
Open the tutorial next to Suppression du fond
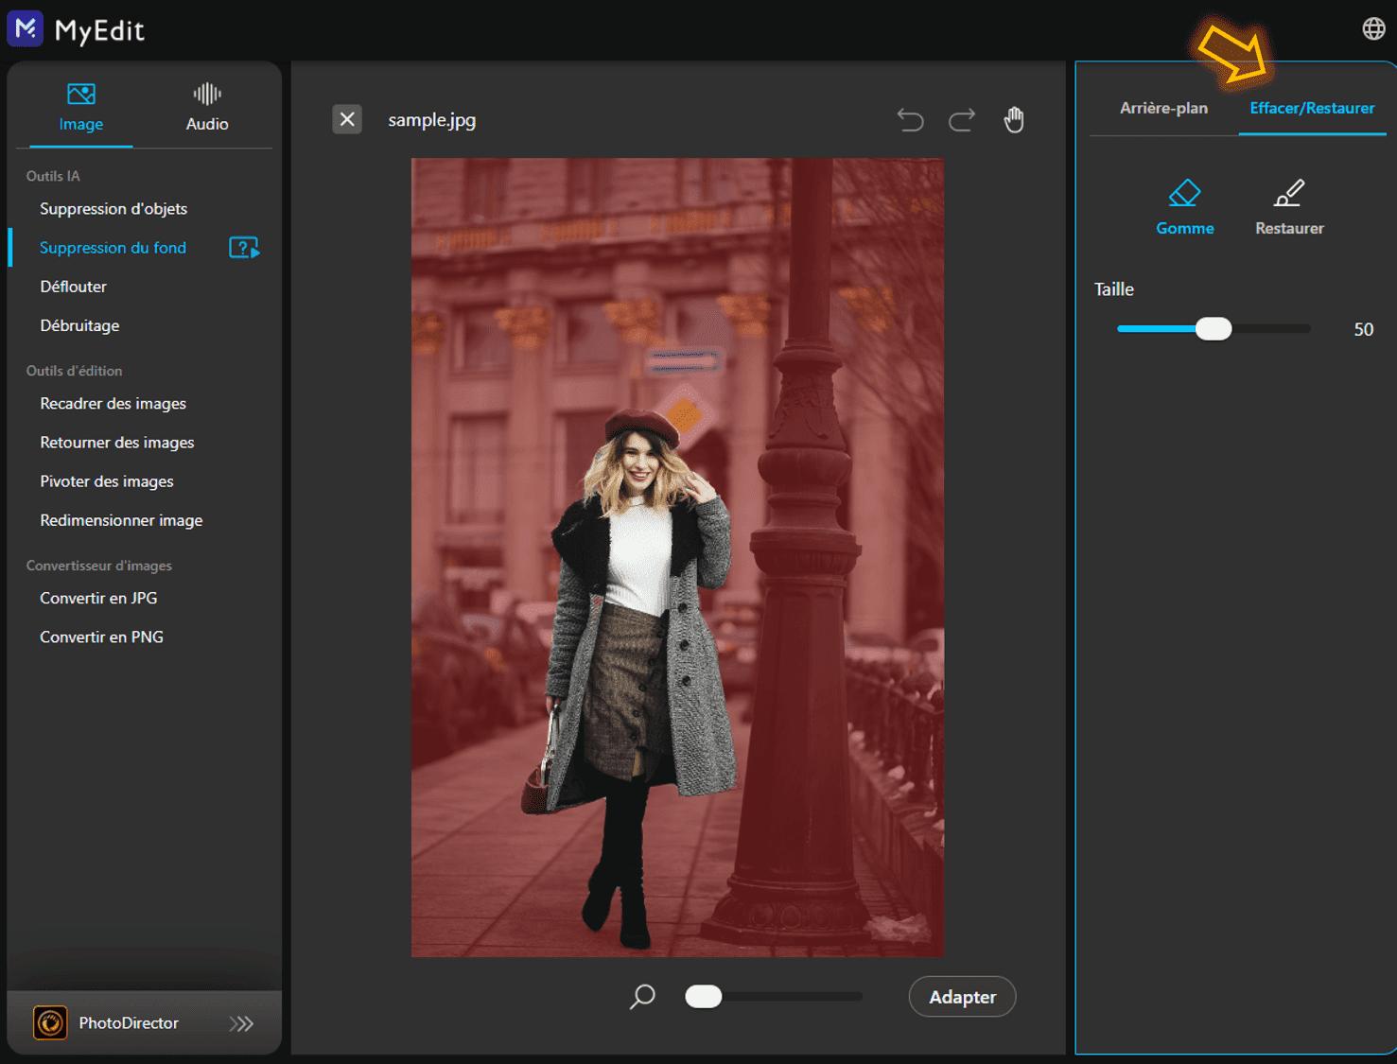(243, 247)
